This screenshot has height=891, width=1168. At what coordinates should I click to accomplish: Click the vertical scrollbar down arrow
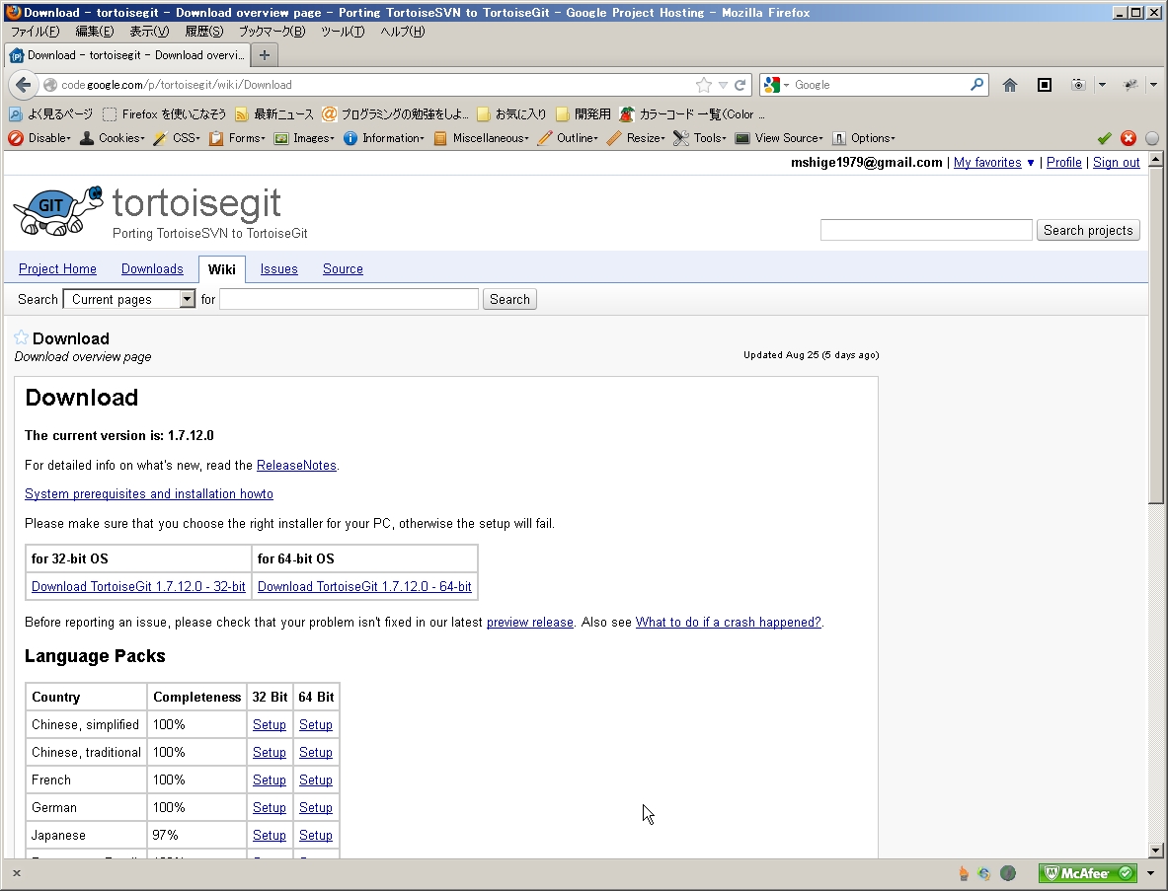pyautogui.click(x=1155, y=851)
